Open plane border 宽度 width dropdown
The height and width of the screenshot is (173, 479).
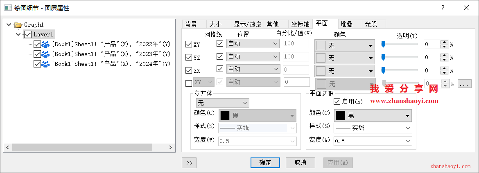click(x=373, y=141)
